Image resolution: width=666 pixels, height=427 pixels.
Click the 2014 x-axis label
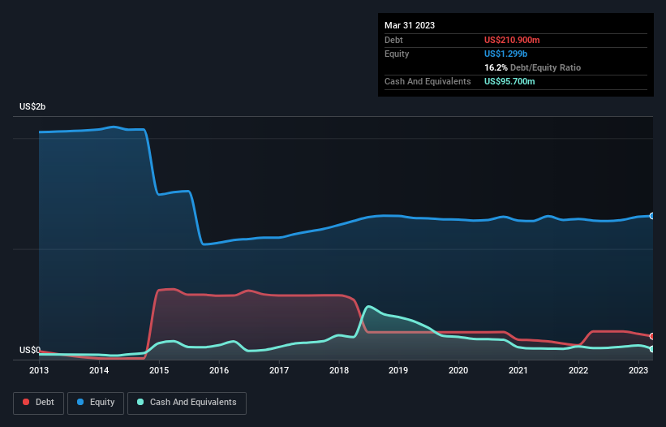point(98,370)
